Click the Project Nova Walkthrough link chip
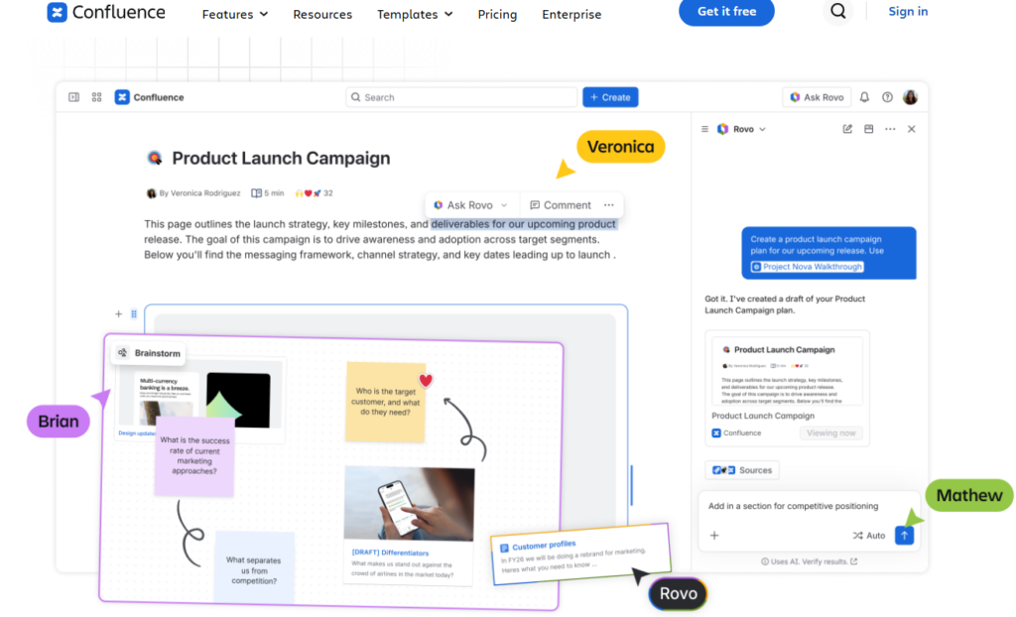 [808, 267]
